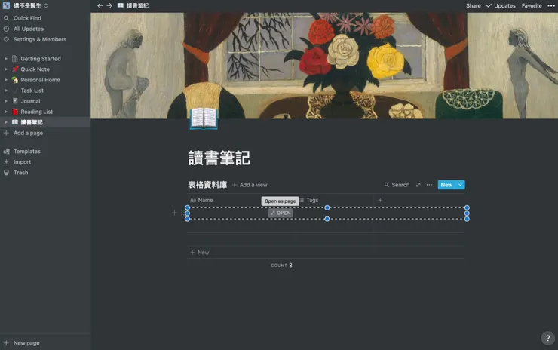Click the Quick Note pushpin icon

(15, 69)
